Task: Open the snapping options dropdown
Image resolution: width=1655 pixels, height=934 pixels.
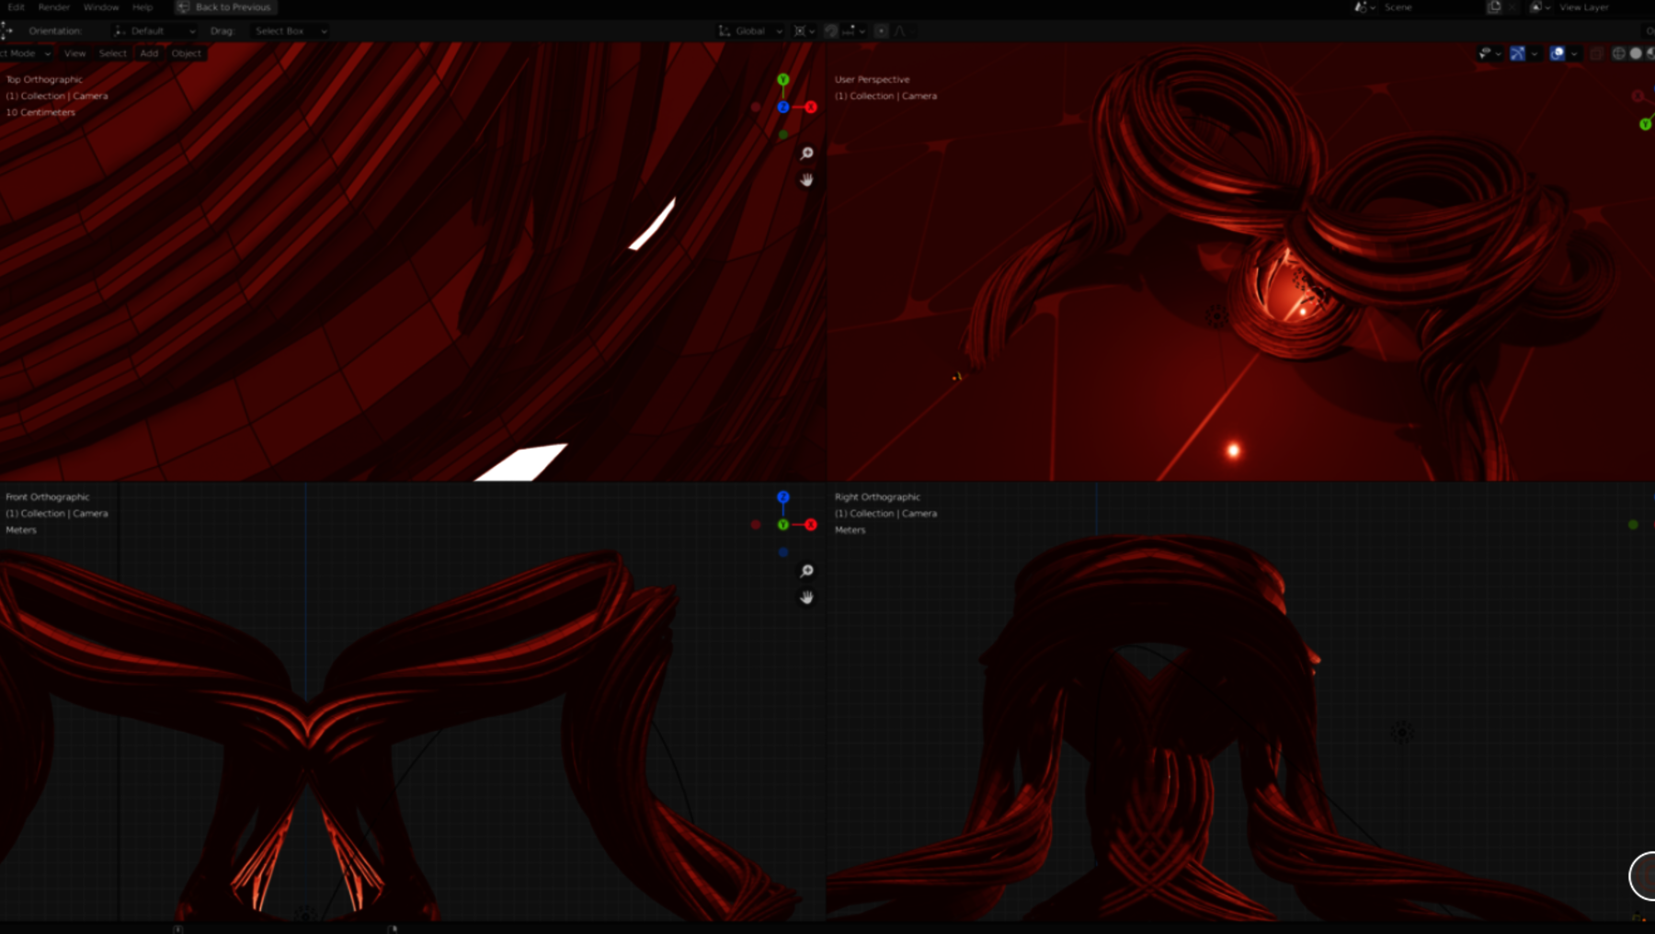Action: [852, 31]
